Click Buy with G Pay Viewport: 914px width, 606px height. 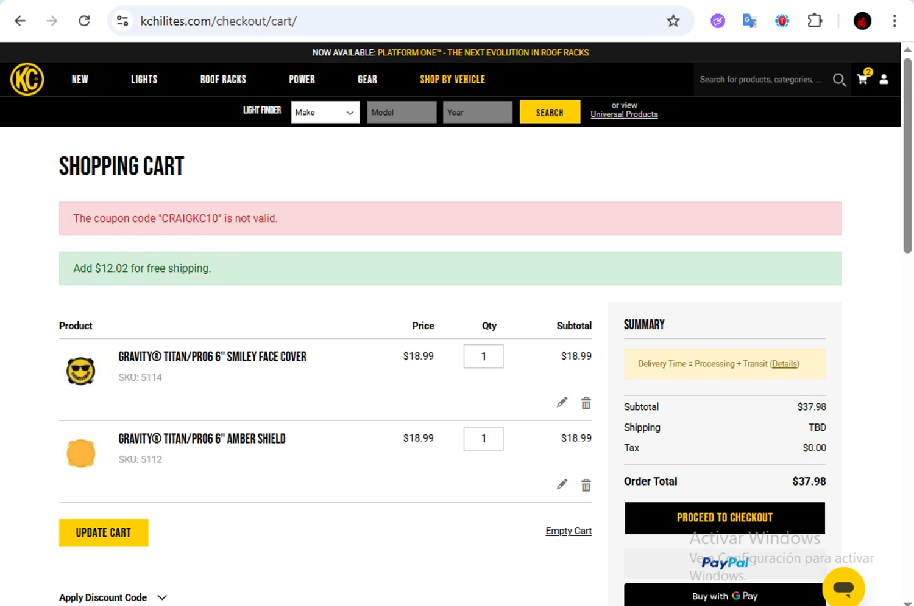click(724, 596)
